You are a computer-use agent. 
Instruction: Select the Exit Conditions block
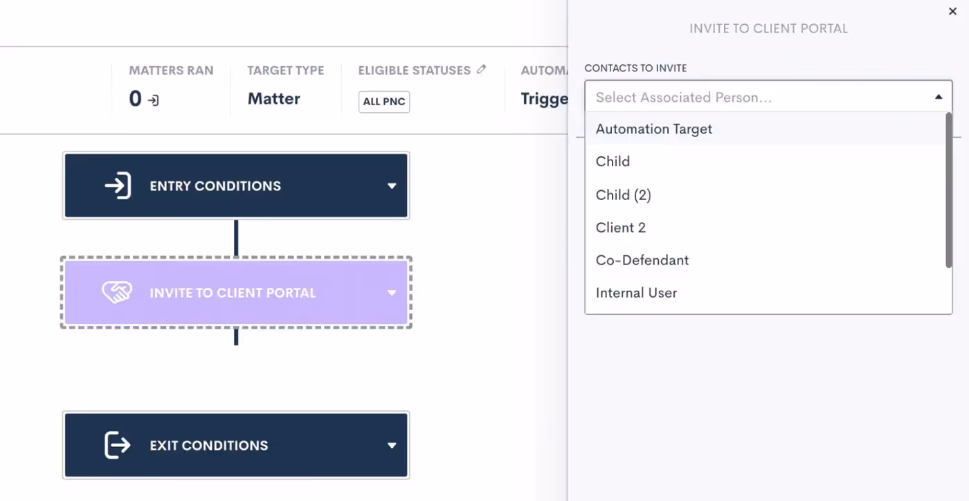tap(236, 445)
